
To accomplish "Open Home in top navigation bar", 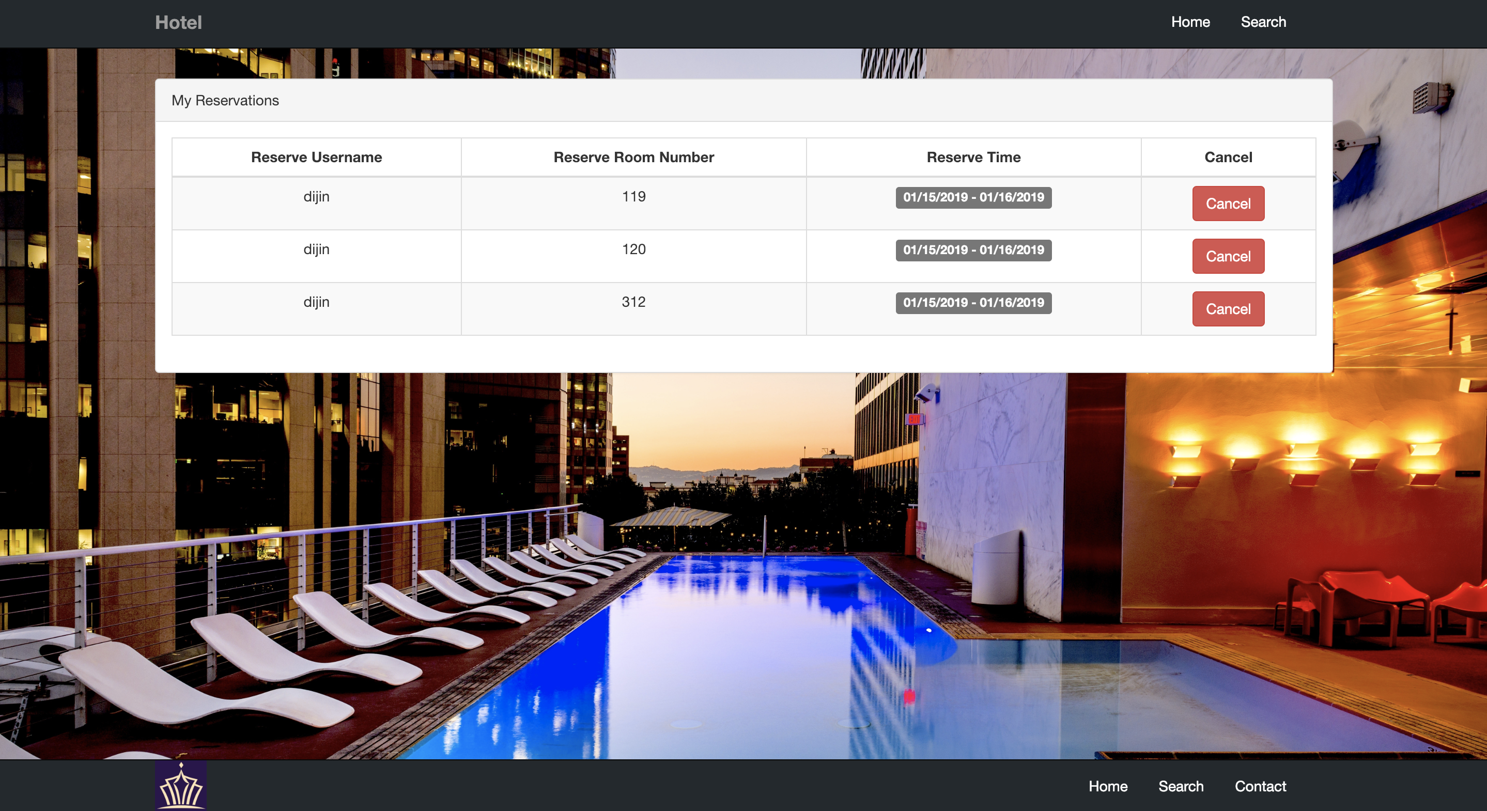I will [x=1190, y=22].
